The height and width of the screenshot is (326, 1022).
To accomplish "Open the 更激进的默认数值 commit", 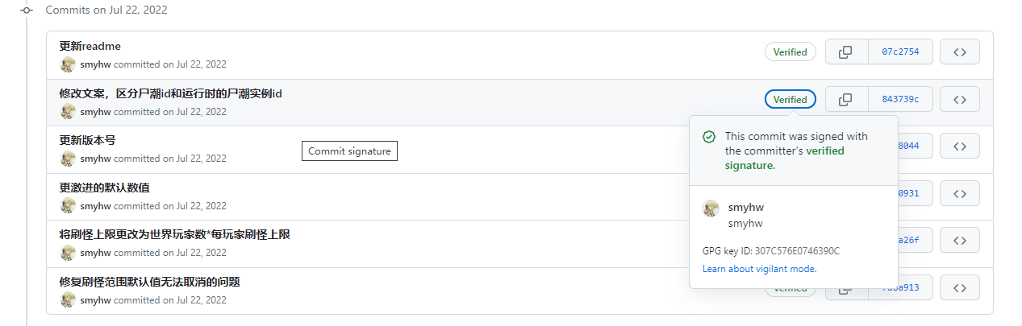I will coord(104,188).
